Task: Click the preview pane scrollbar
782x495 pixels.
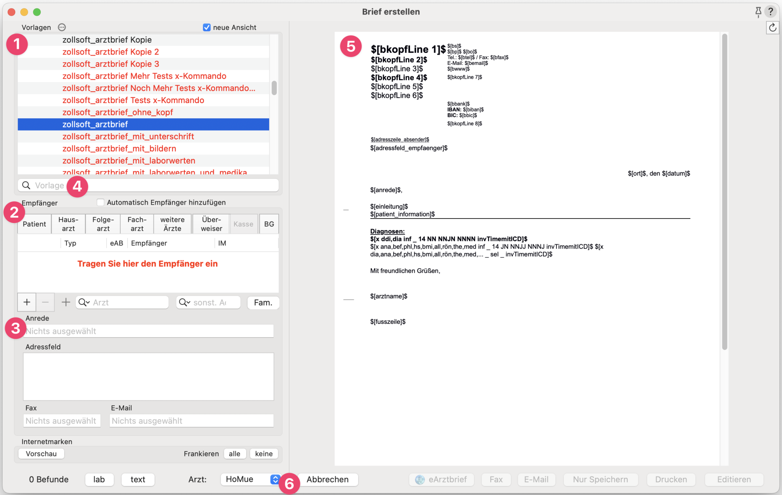Action: click(725, 191)
